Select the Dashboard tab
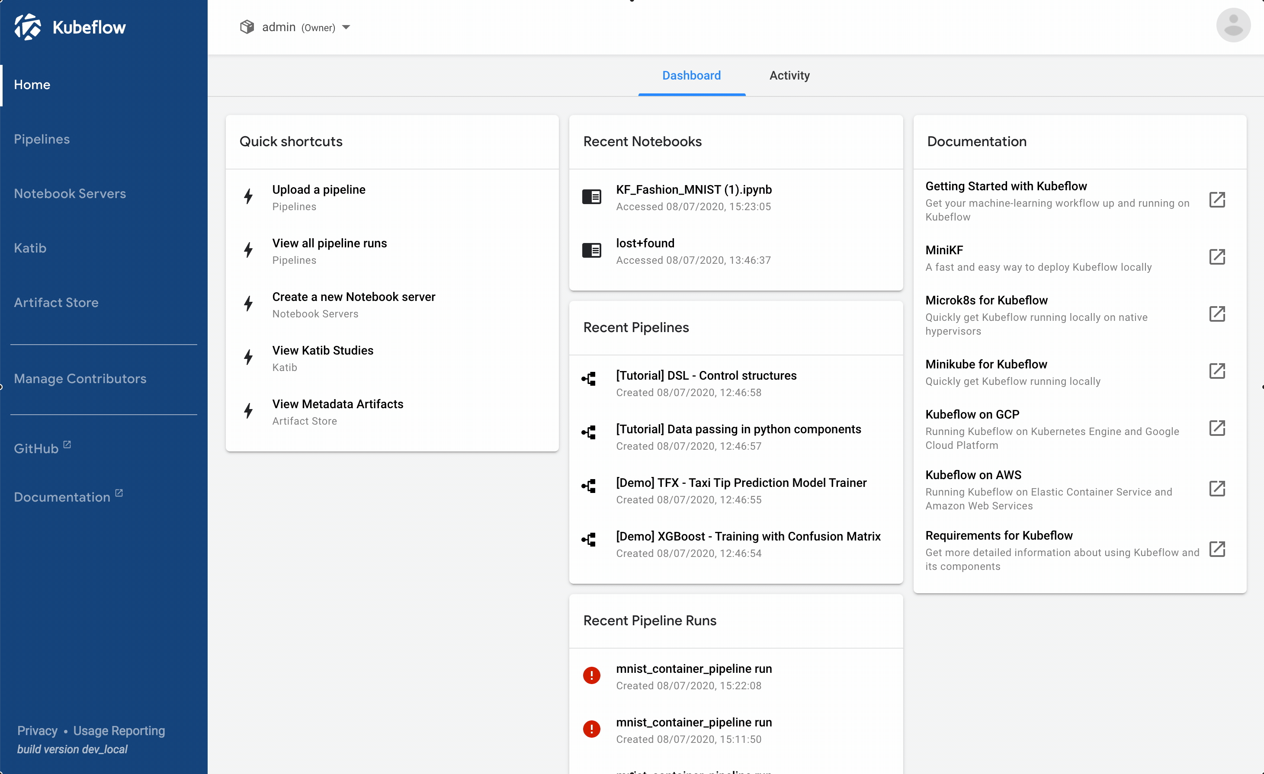The height and width of the screenshot is (774, 1264). pyautogui.click(x=692, y=75)
